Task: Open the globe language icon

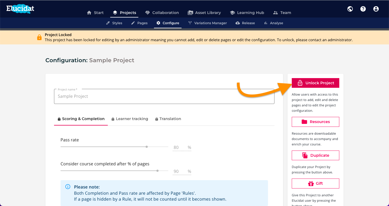Action: (x=350, y=9)
